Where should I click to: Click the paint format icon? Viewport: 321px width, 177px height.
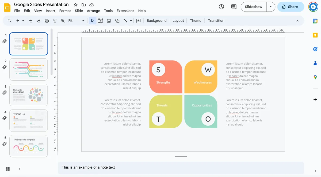tap(55, 21)
